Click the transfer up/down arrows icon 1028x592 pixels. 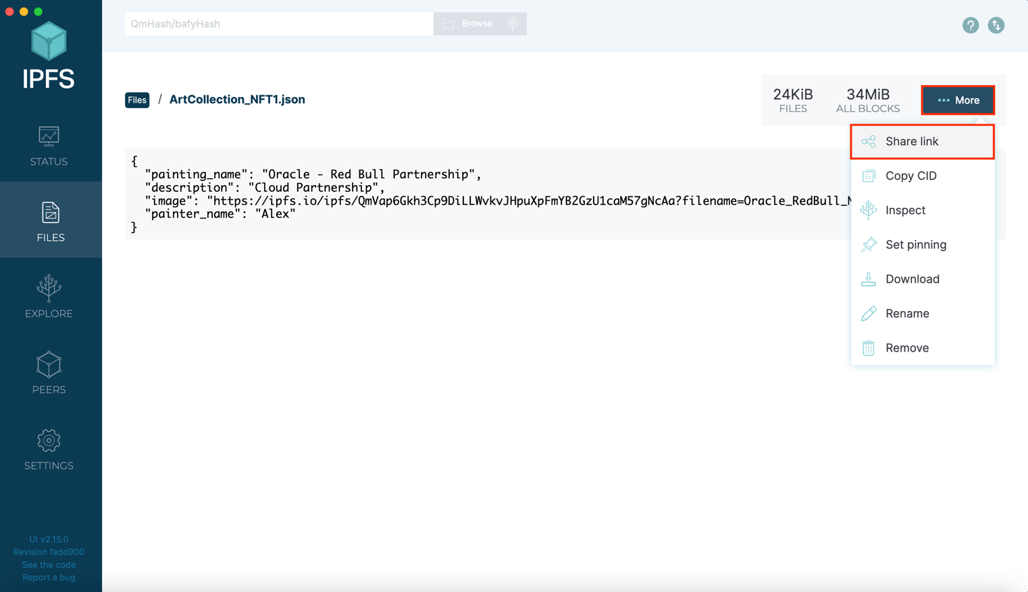click(x=996, y=25)
